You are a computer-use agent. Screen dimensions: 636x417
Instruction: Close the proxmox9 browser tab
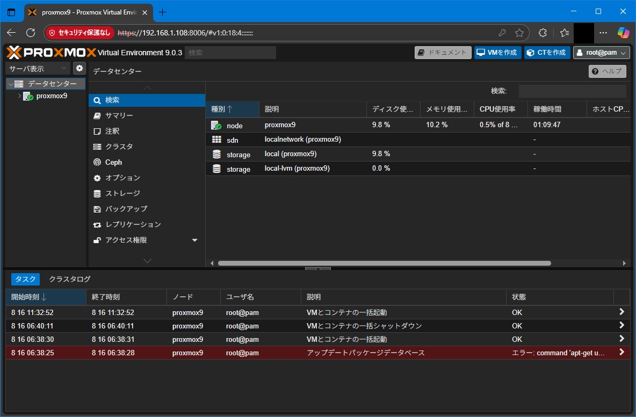[x=145, y=12]
